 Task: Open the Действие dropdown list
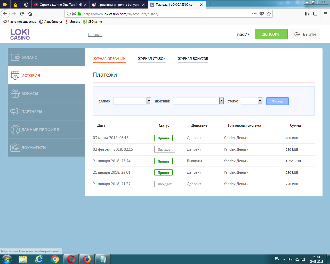pos(221,101)
